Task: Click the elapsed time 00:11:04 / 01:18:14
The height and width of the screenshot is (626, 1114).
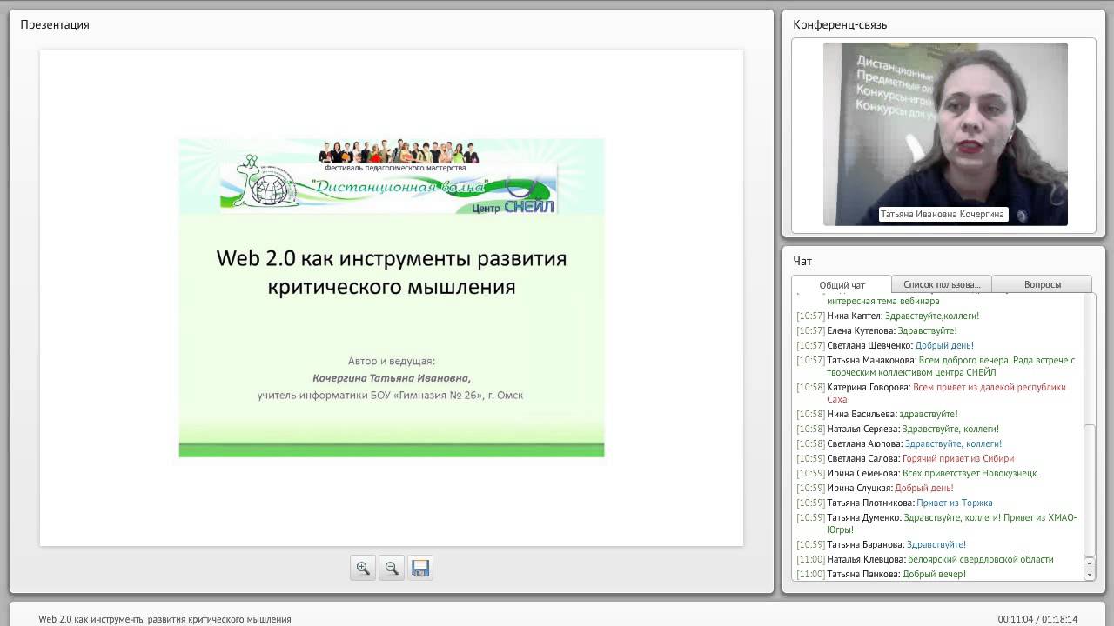Action: click(1037, 619)
